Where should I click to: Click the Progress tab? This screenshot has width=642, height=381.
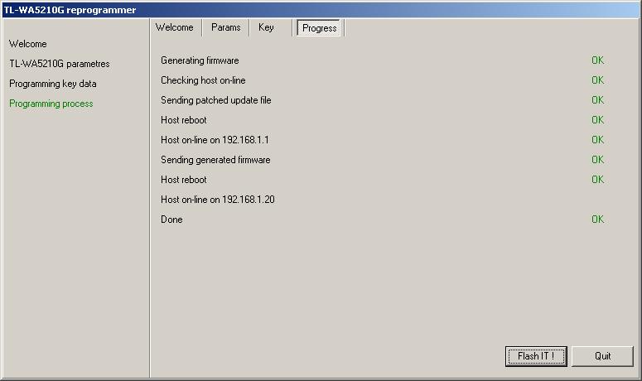pyautogui.click(x=319, y=28)
